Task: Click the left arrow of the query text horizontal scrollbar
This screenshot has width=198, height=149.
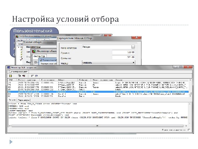Action: pos(10,126)
